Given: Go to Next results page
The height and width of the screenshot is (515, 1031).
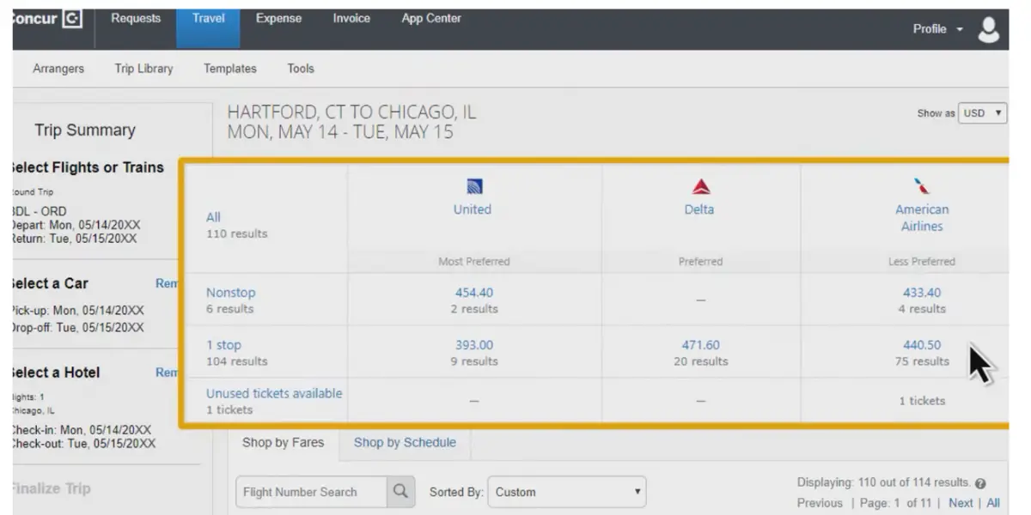Looking at the screenshot, I should pyautogui.click(x=961, y=503).
